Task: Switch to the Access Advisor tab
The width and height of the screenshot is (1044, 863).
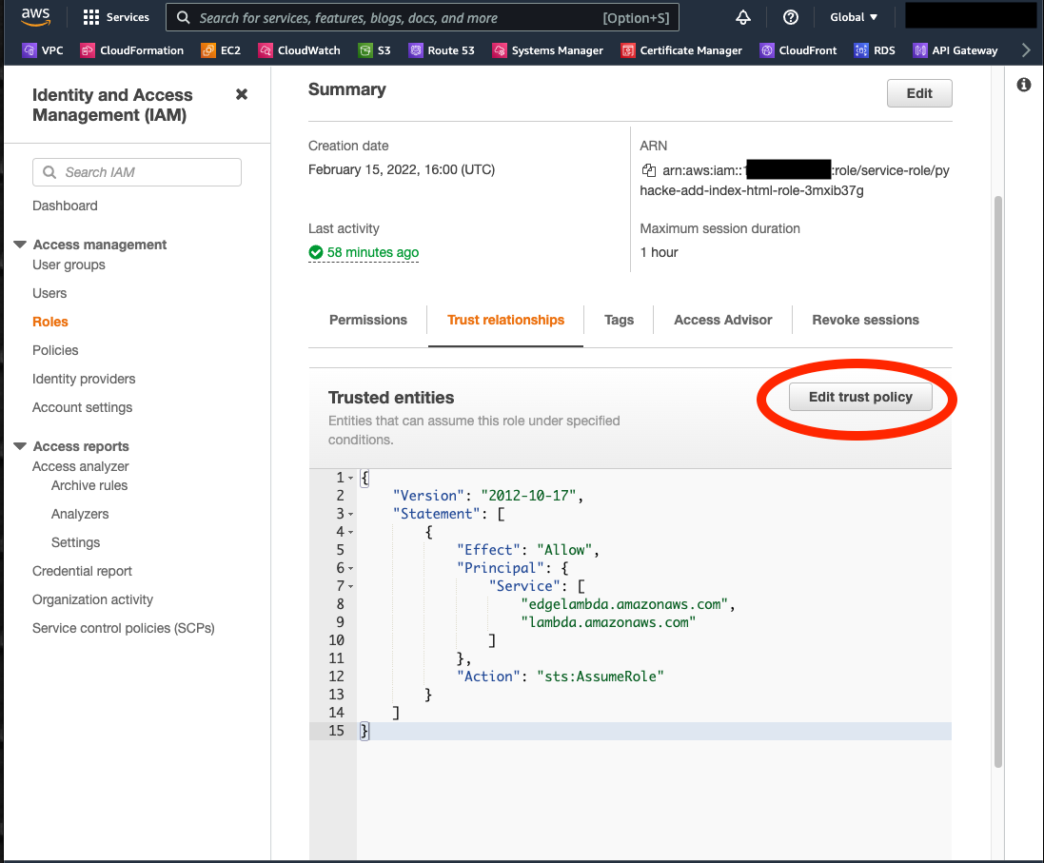Action: pyautogui.click(x=722, y=320)
